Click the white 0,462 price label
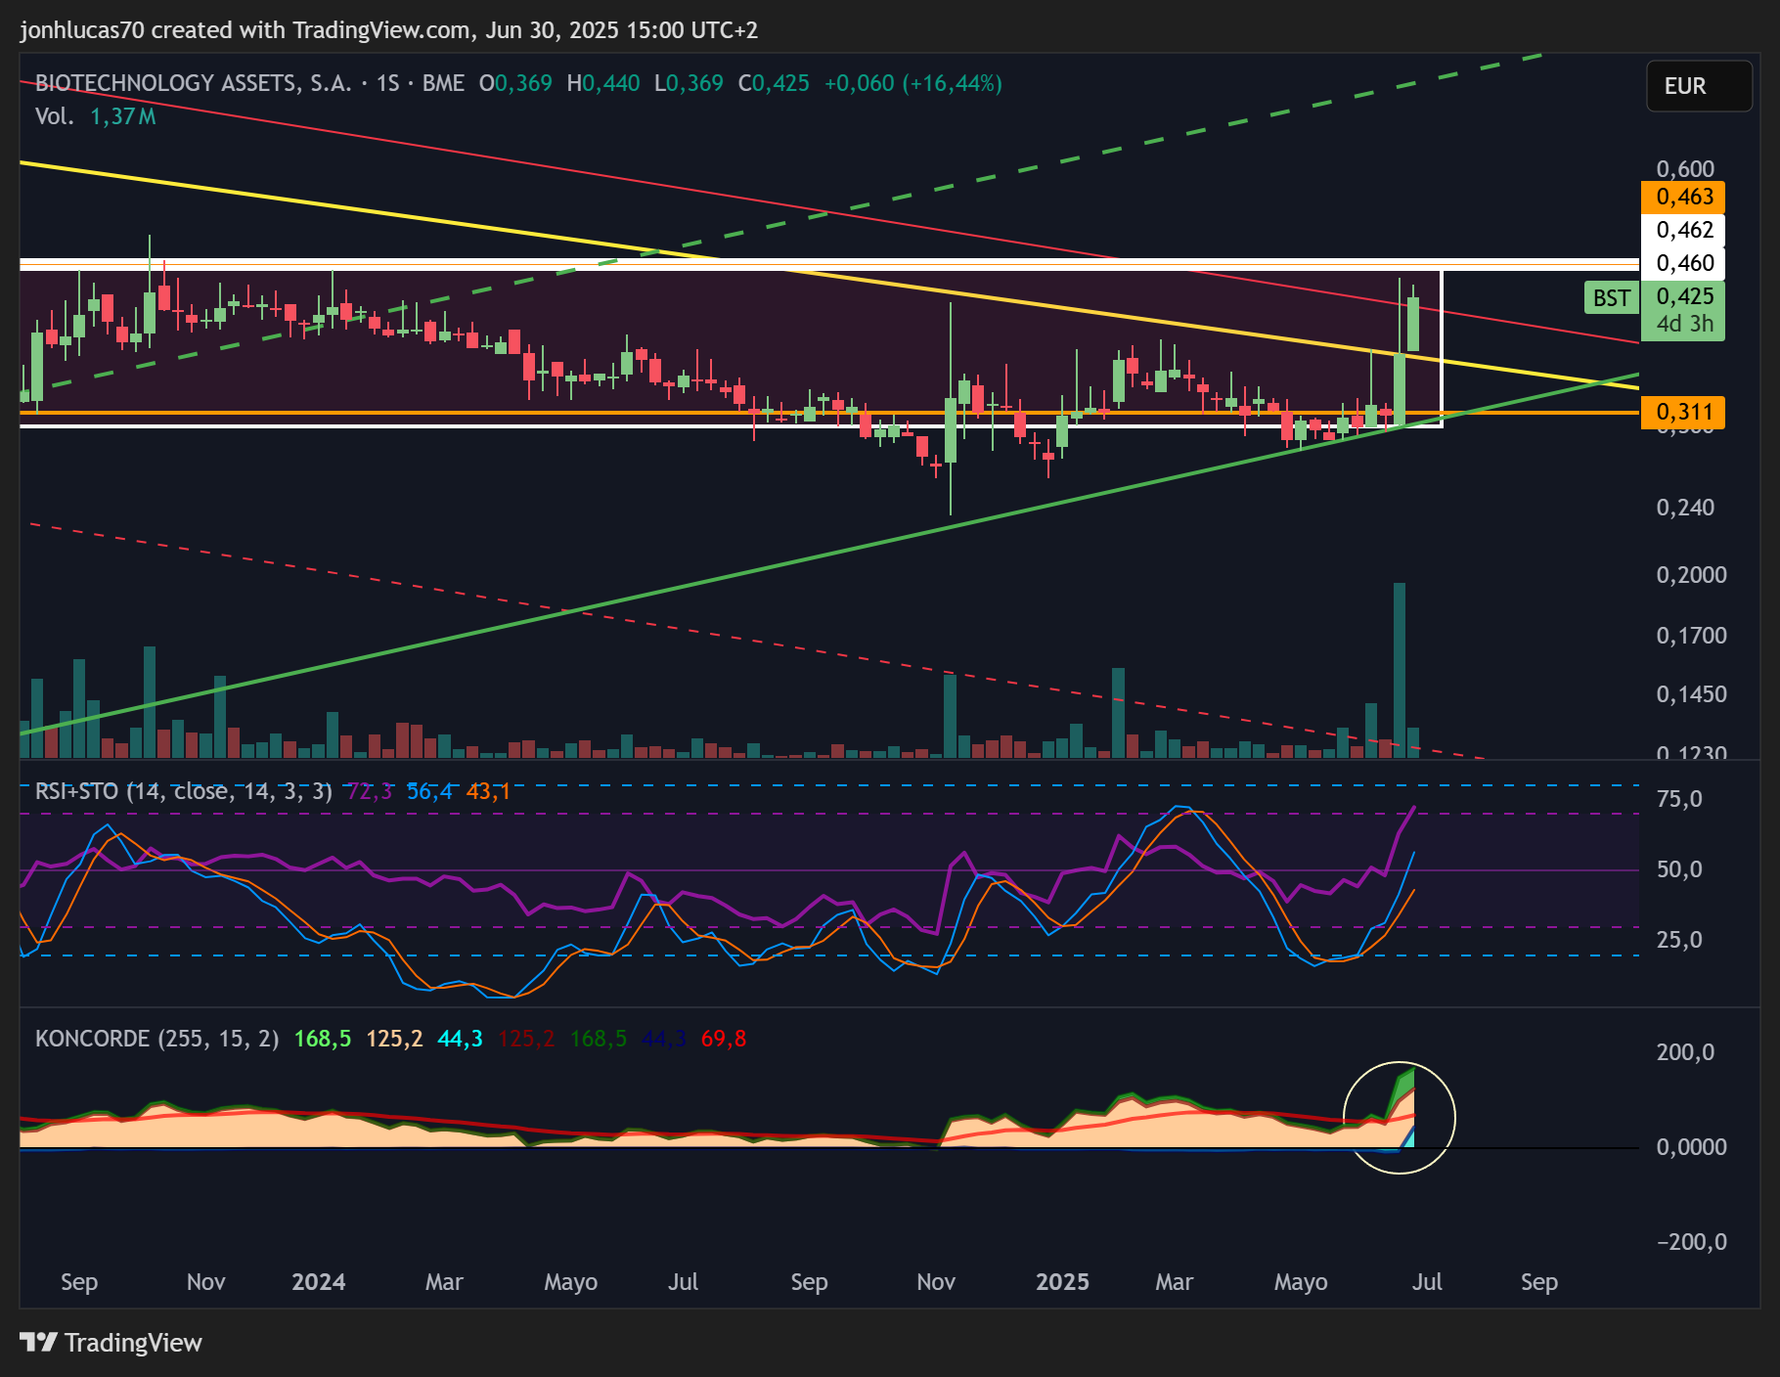 click(1683, 230)
